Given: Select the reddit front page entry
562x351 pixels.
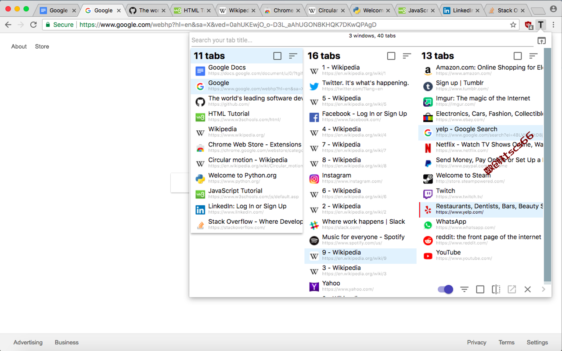Looking at the screenshot, I should [481, 240].
